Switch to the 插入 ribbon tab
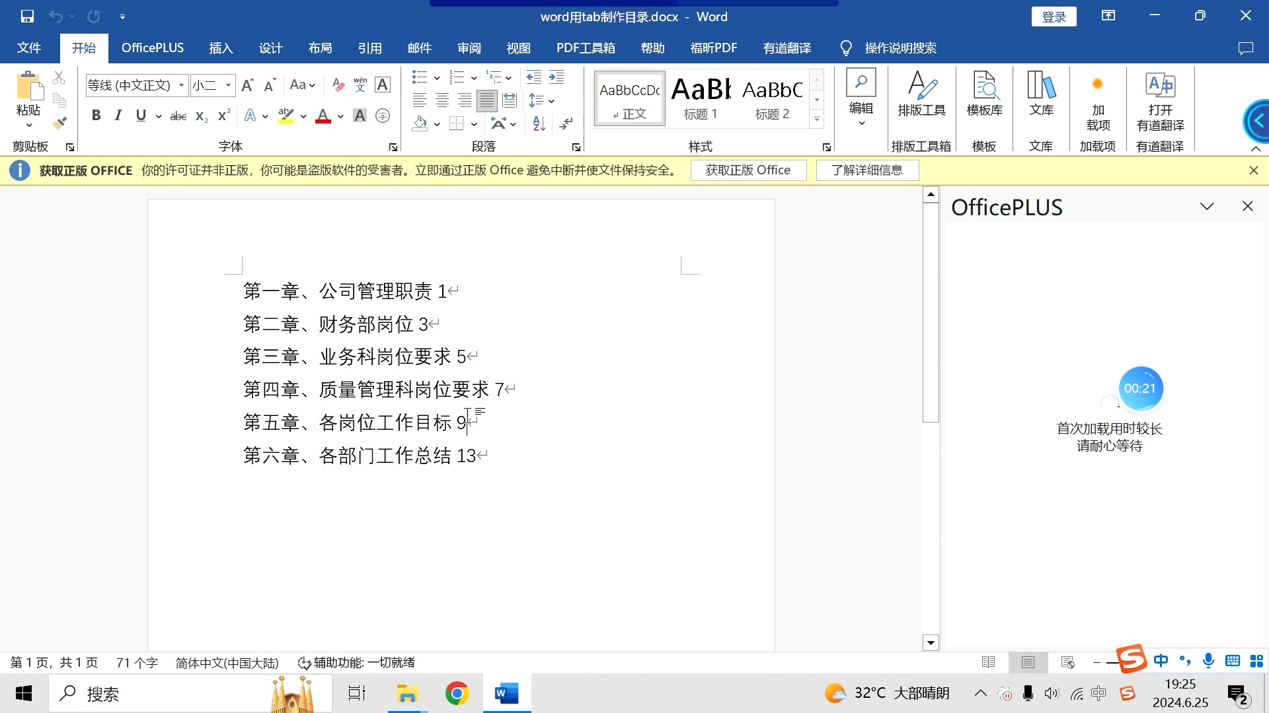Screen dimensions: 1269x713 click(221, 48)
